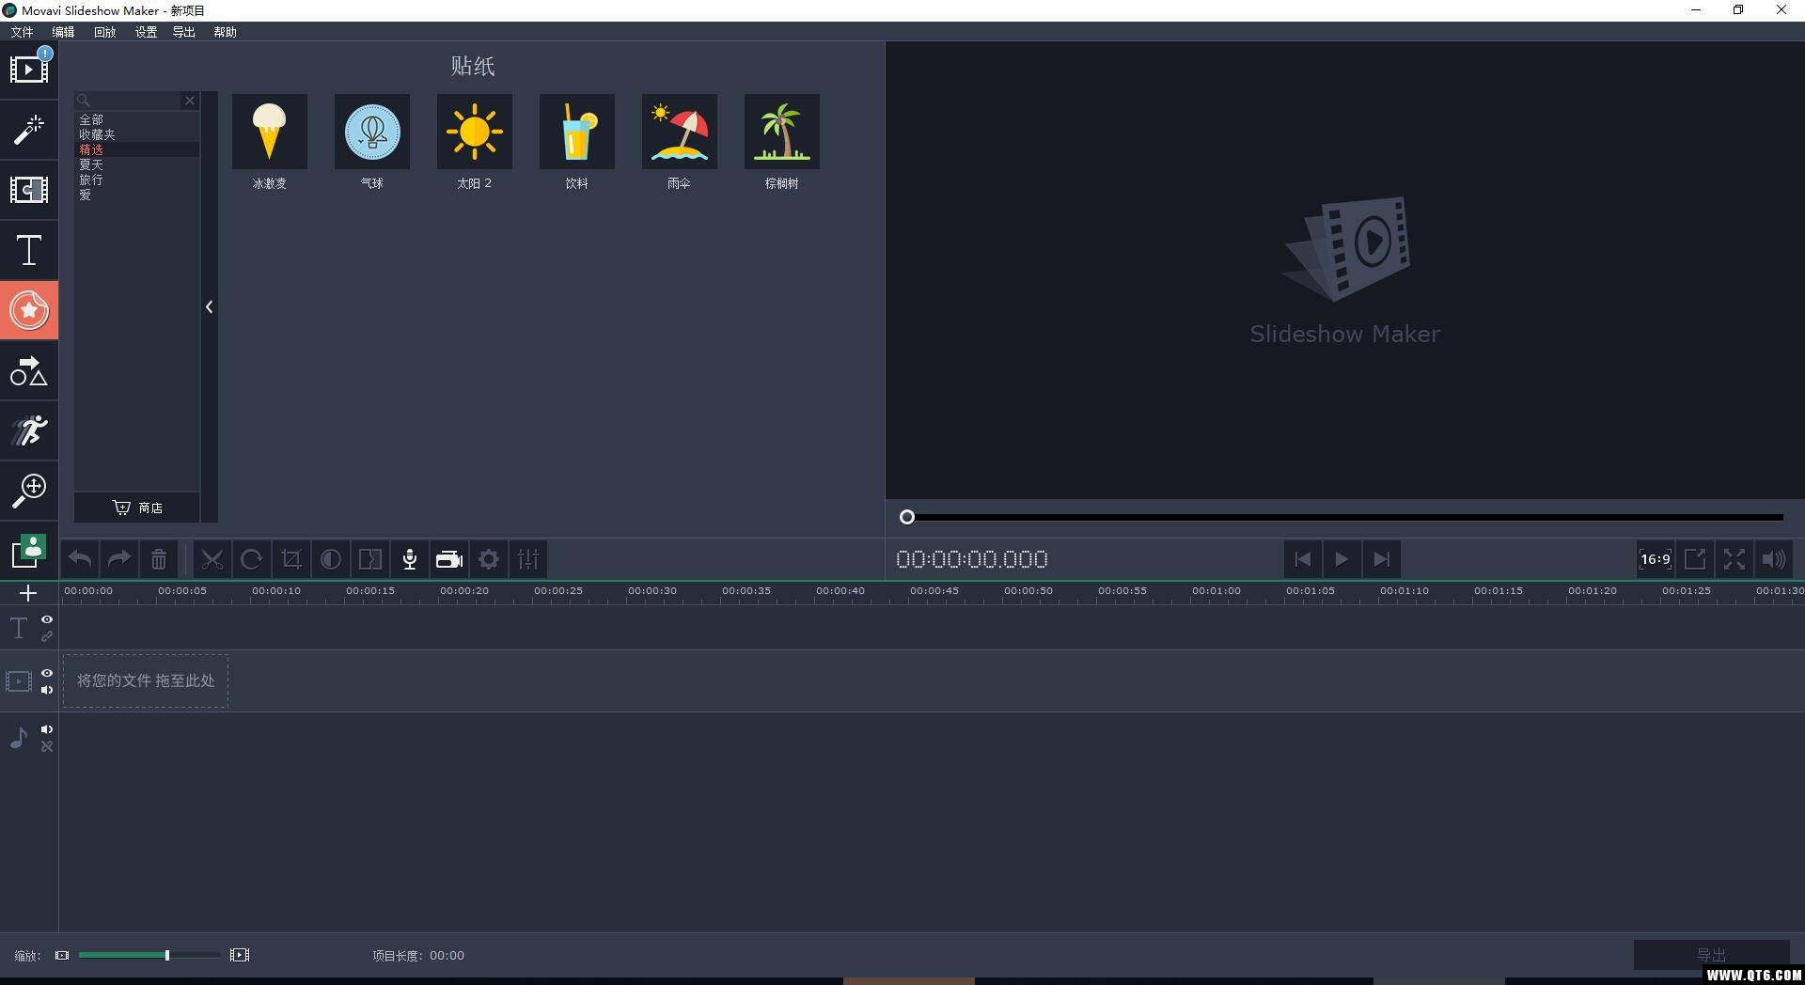Screen dimensions: 1805x985
Task: Click the record video camera icon
Action: (449, 559)
